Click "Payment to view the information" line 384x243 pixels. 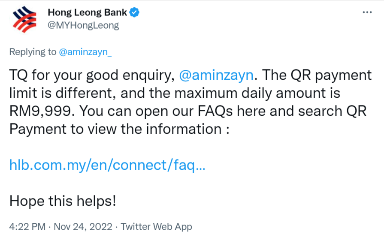point(116,129)
